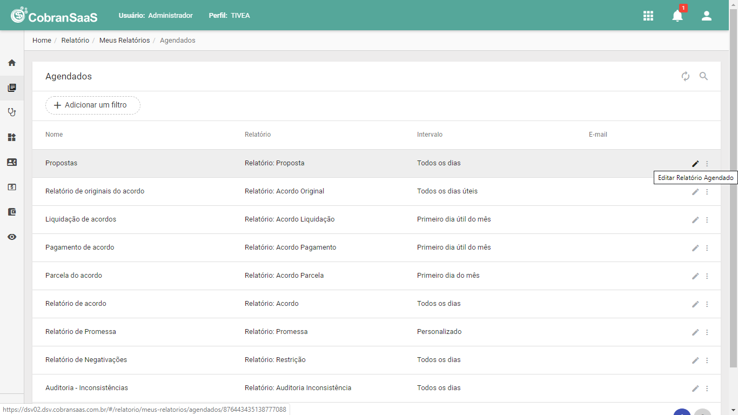Image resolution: width=738 pixels, height=415 pixels.
Task: Select 'Relatório: Restrição' cell
Action: click(x=275, y=360)
